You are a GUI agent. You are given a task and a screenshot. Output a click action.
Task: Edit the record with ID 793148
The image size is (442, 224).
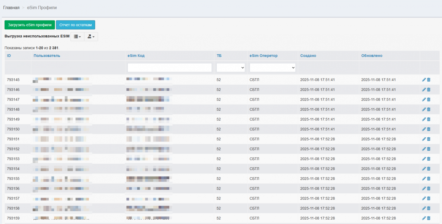(x=424, y=109)
